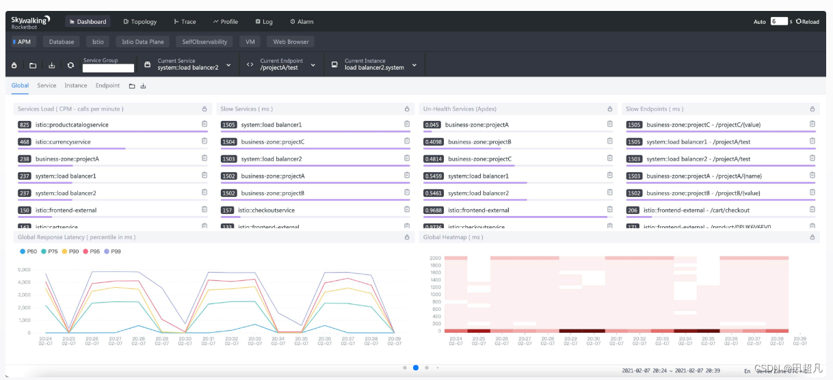Viewport: 833px width, 380px height.
Task: Open the Current Instance dropdown
Action: click(373, 64)
